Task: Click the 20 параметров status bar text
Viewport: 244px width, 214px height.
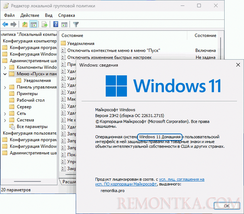Action: (x=16, y=190)
